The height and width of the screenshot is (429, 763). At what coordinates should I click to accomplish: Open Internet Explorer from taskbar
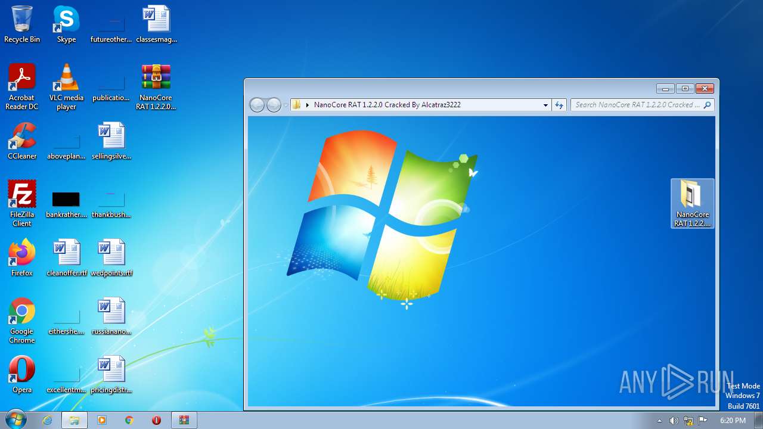[x=47, y=420]
